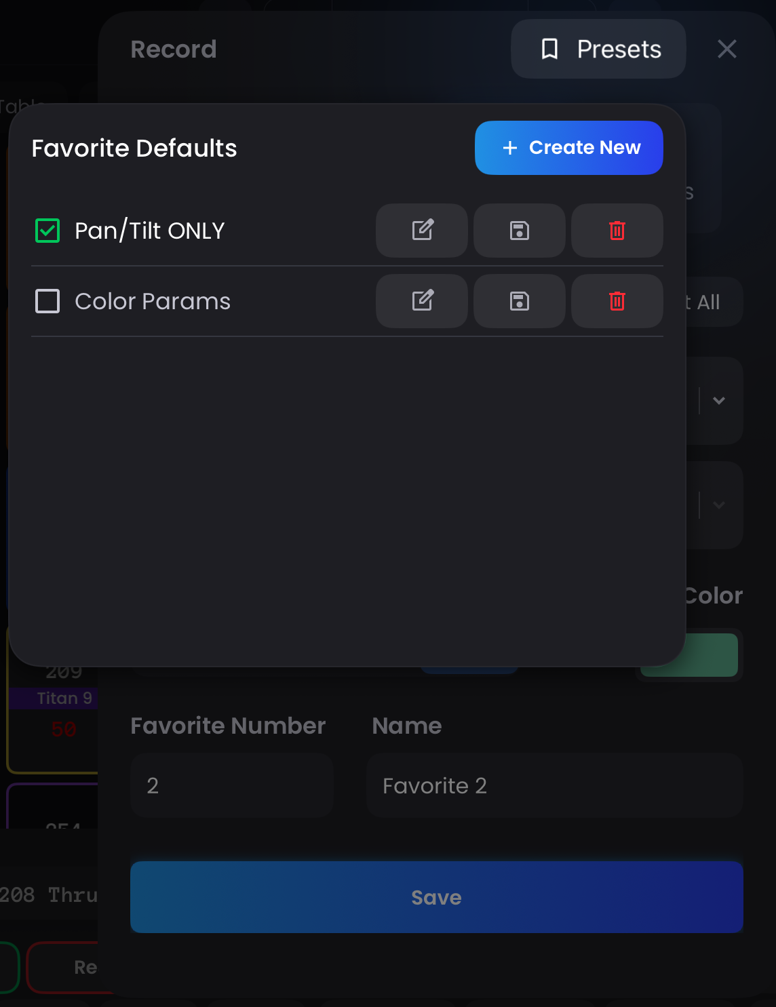Select the Record dialog header

(174, 49)
